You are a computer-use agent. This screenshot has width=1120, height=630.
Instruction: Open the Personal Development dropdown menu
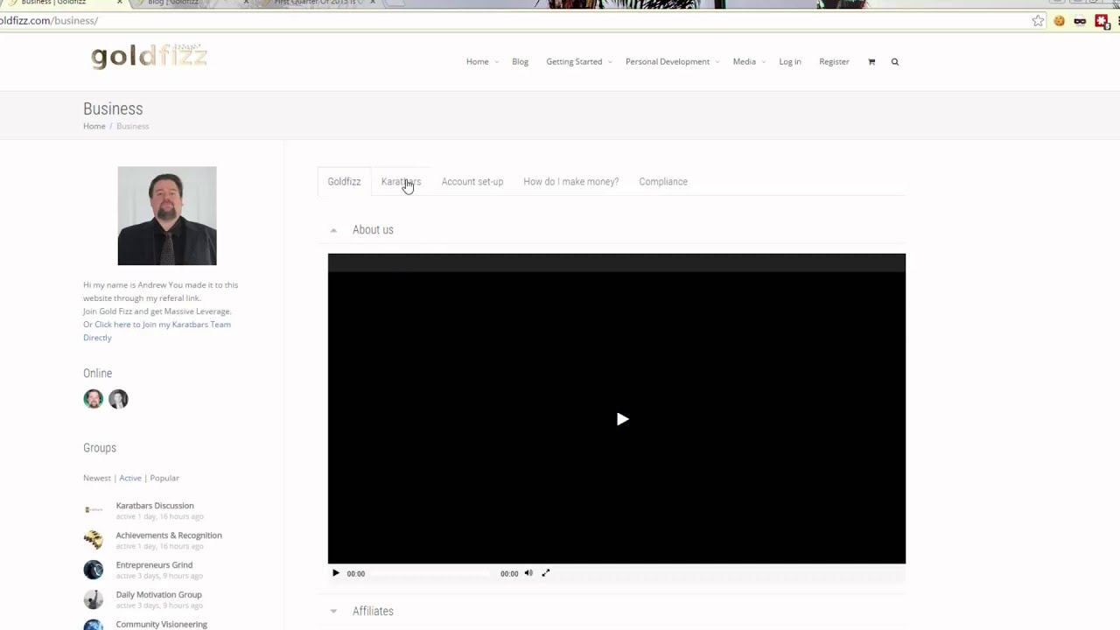pos(673,62)
